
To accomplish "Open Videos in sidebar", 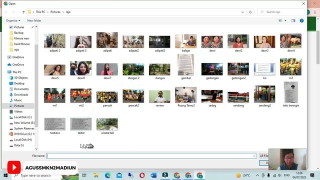I will point(18,111).
